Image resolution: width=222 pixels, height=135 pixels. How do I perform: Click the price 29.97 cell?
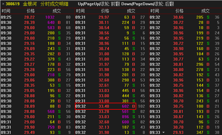104,17
